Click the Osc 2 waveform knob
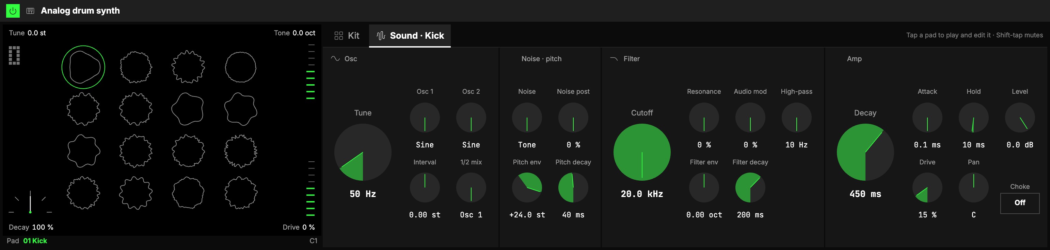The height and width of the screenshot is (250, 1050). tap(471, 118)
